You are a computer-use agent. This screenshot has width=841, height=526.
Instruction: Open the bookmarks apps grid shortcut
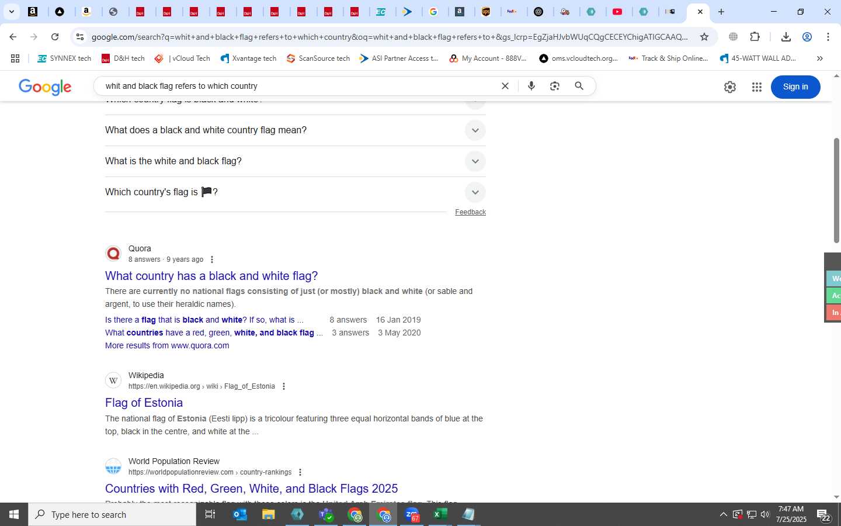click(x=15, y=58)
